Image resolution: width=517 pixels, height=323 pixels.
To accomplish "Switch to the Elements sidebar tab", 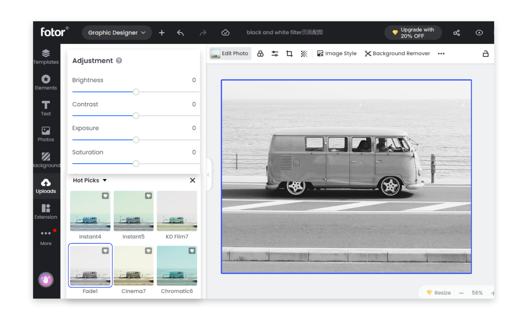I will [46, 83].
